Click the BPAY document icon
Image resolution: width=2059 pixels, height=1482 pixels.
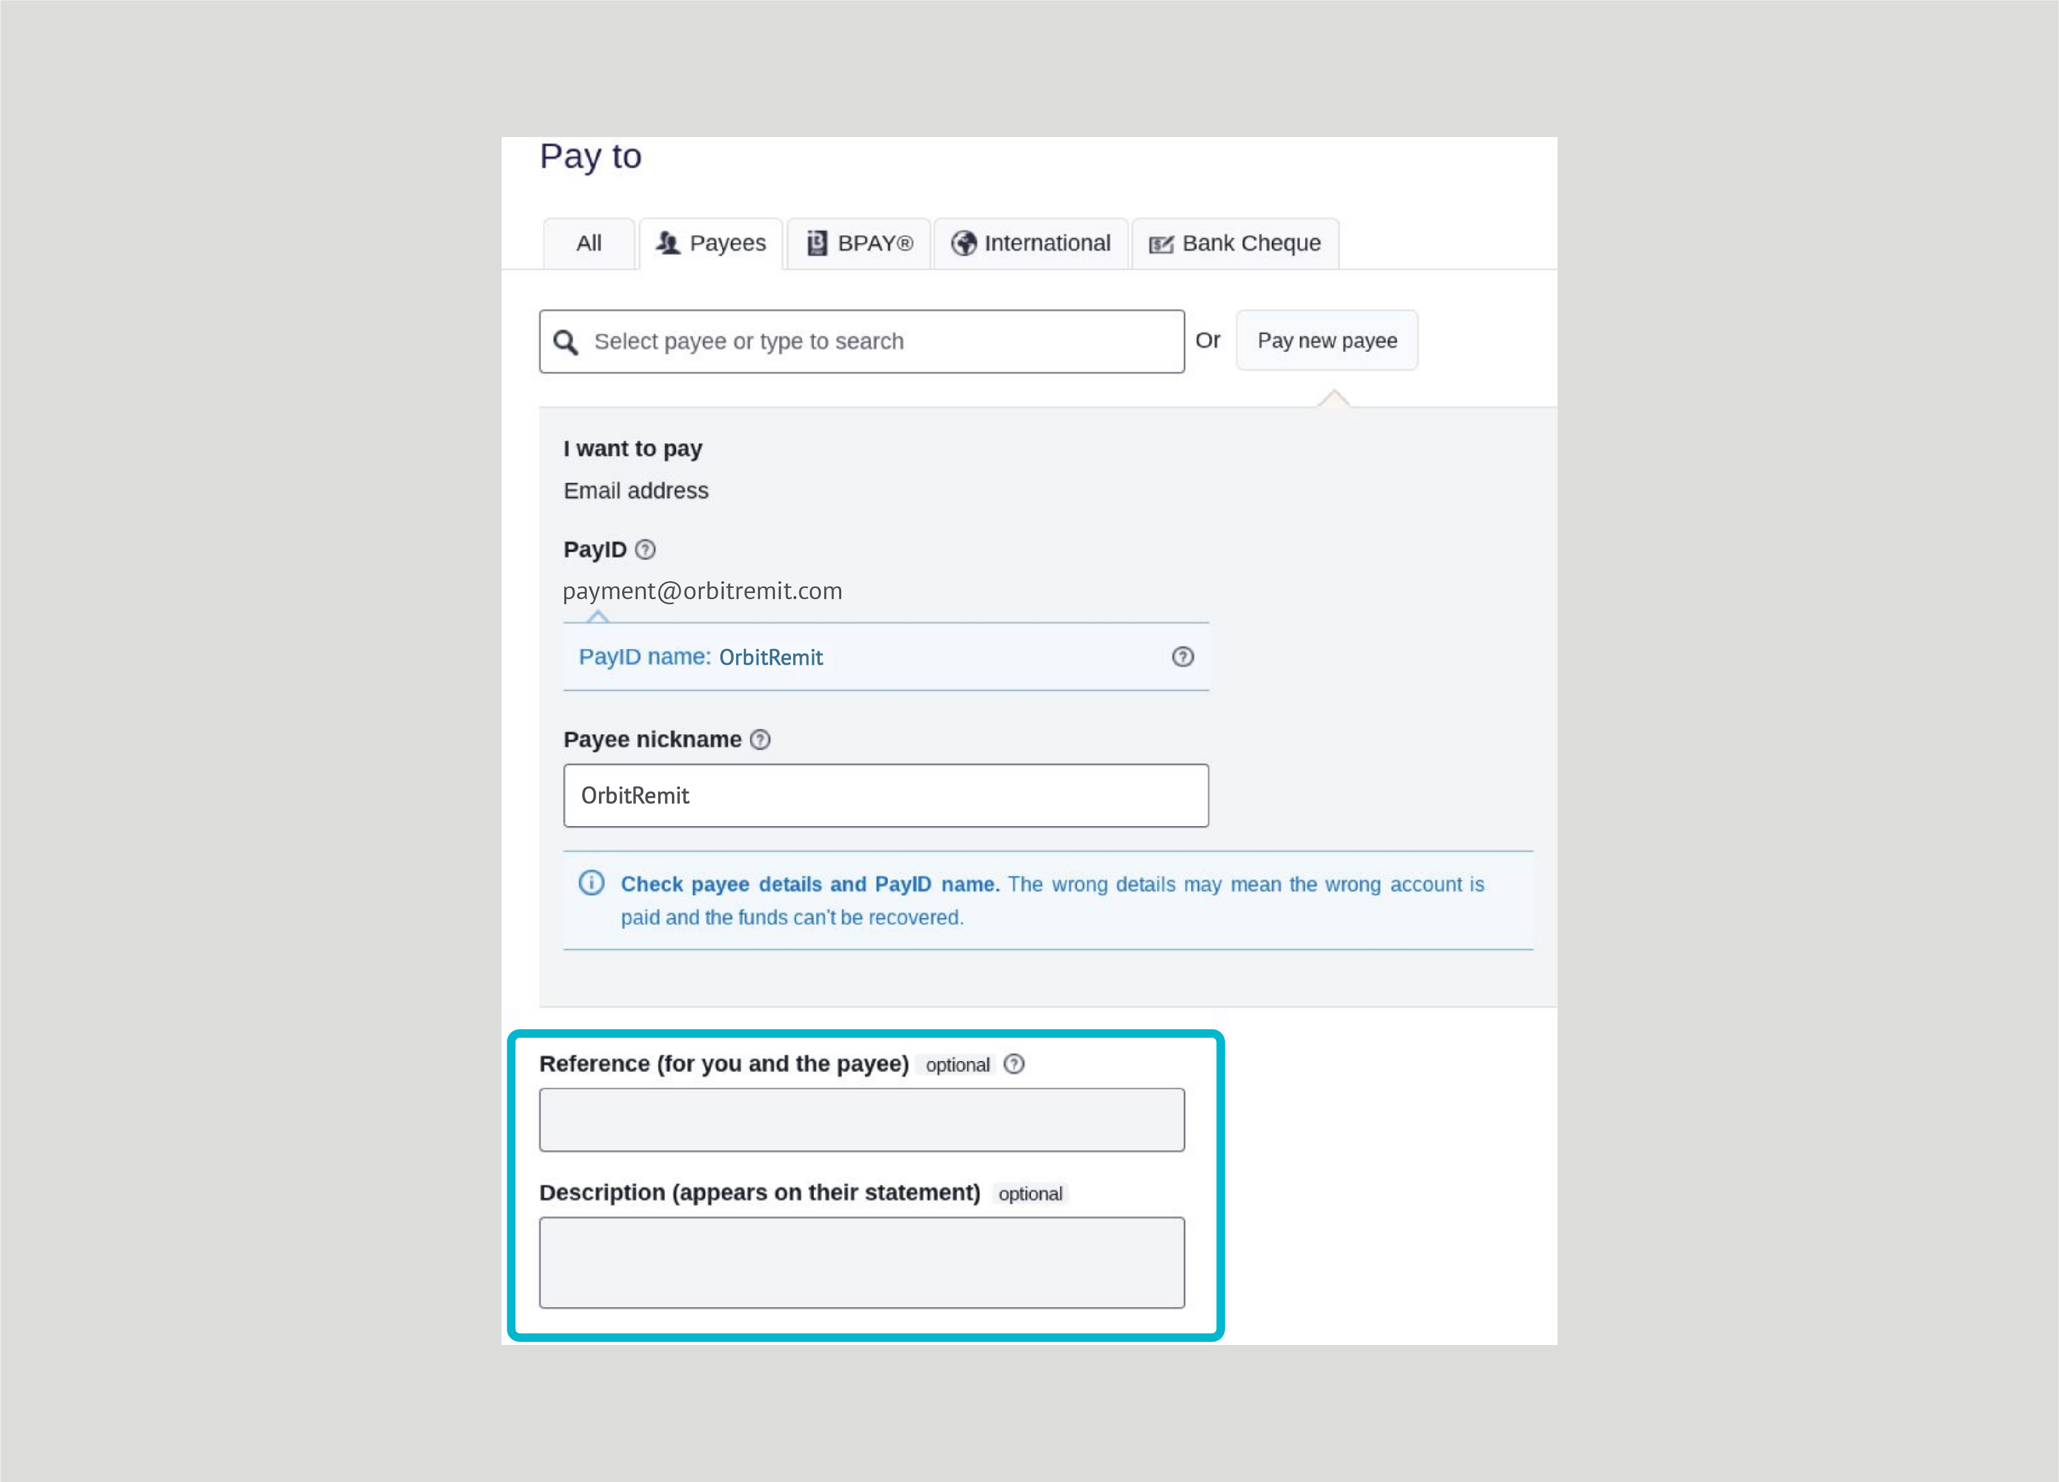[x=817, y=243]
